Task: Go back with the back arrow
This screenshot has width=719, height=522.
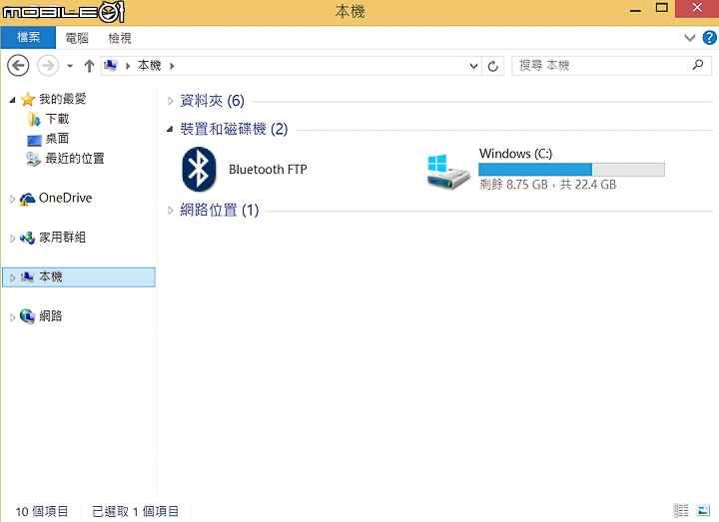Action: coord(18,66)
